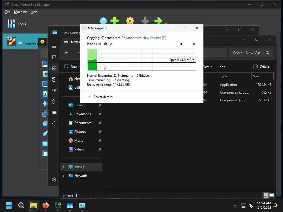Viewport: 283px width, 212px height.
Task: Click the horizontal scrollbar in file list
Action: pos(189,190)
